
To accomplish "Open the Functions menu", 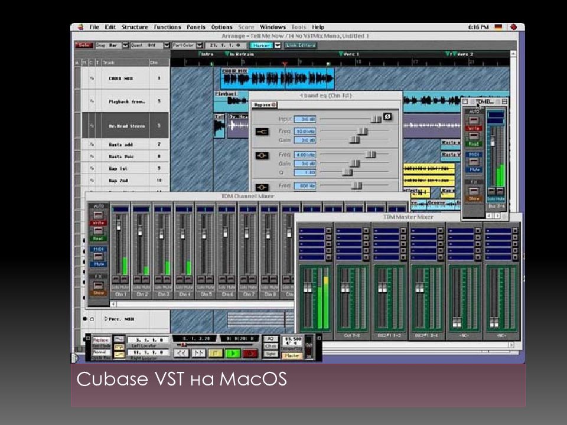I will (x=167, y=27).
